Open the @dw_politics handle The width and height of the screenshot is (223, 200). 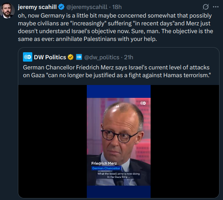click(x=102, y=57)
